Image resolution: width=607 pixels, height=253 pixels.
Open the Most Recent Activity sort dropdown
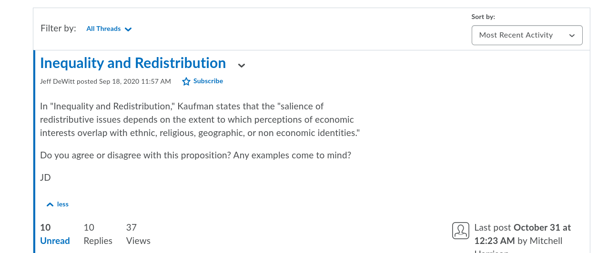[x=527, y=35]
